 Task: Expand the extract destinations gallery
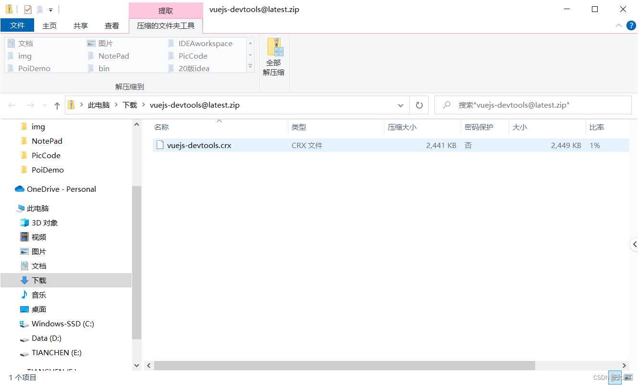coord(250,67)
